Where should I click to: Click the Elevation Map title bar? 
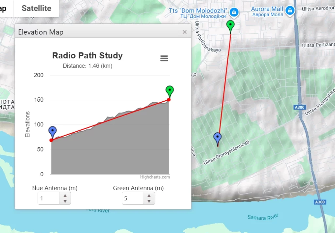98,32
